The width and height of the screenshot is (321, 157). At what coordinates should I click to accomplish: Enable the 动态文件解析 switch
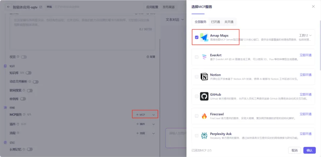point(36,82)
